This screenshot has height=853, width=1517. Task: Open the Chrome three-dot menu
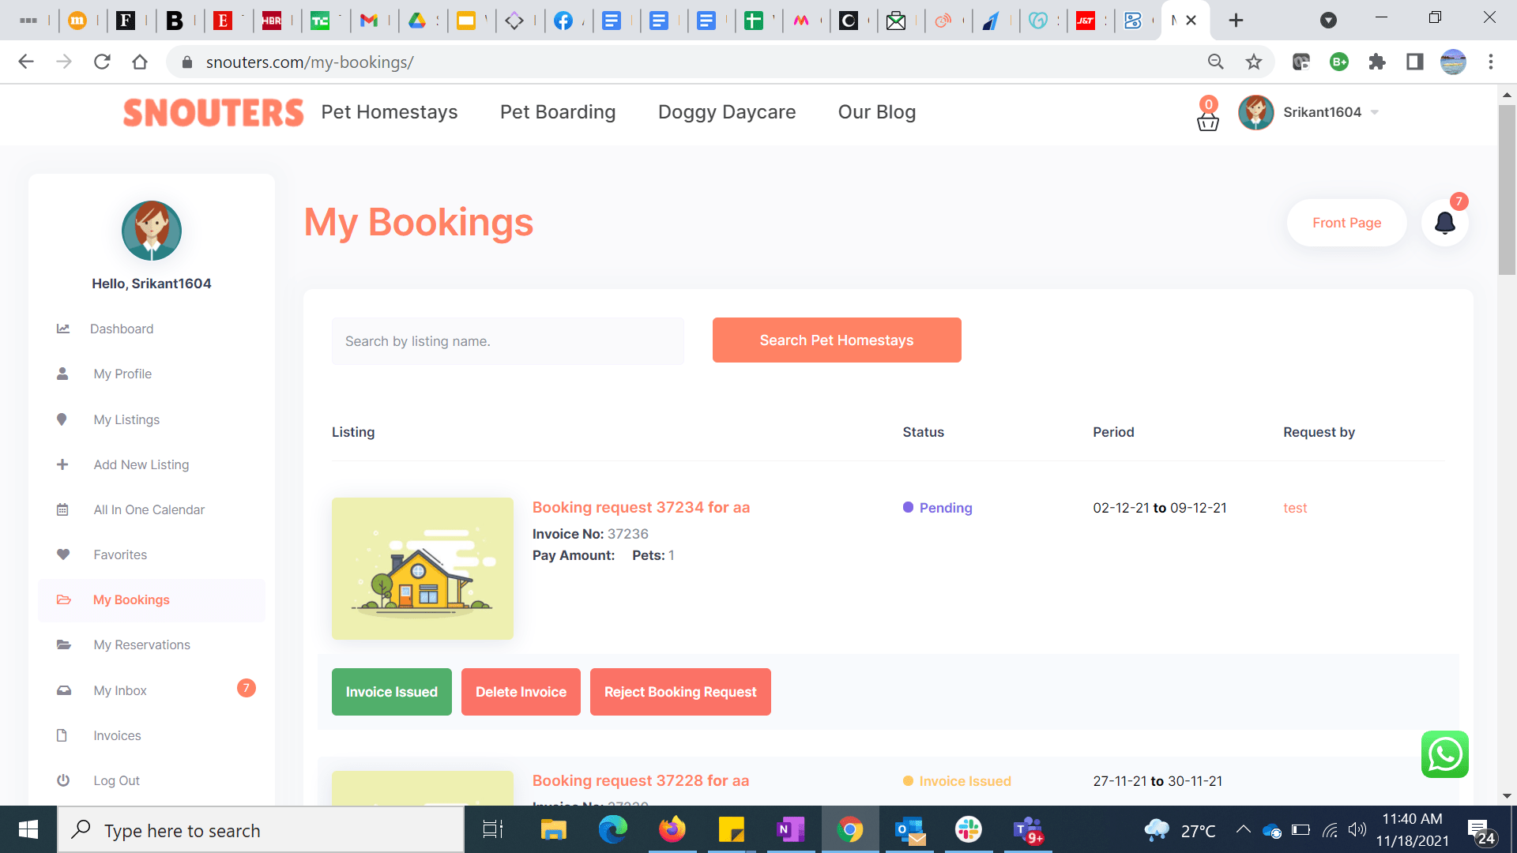(x=1491, y=62)
